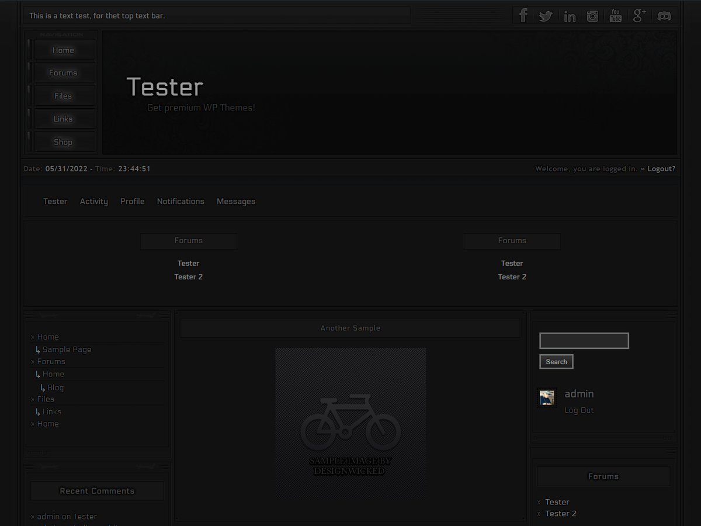Click the admin avatar image
The width and height of the screenshot is (701, 526).
547,398
